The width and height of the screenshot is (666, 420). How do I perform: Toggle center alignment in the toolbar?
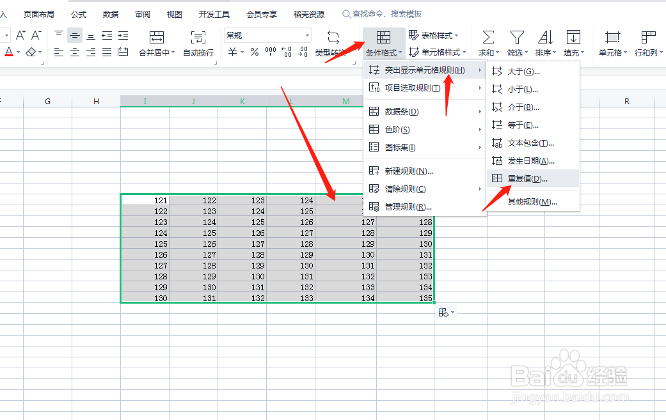point(74,52)
